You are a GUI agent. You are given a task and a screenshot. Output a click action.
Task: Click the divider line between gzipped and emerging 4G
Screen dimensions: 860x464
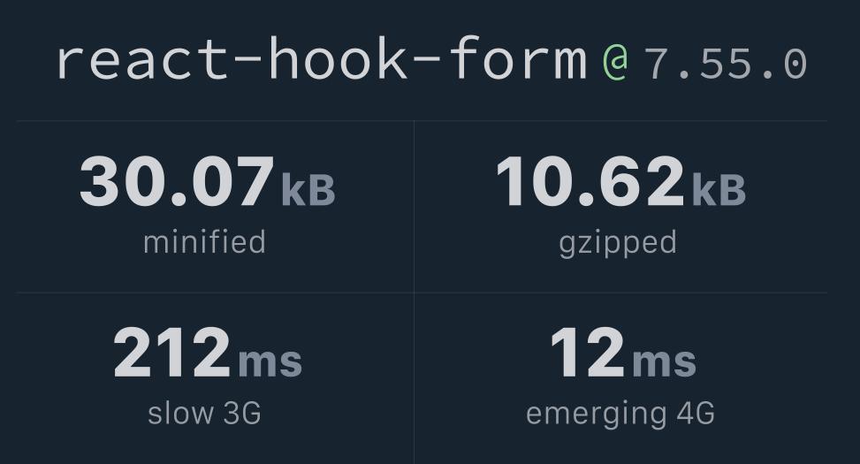pos(620,293)
